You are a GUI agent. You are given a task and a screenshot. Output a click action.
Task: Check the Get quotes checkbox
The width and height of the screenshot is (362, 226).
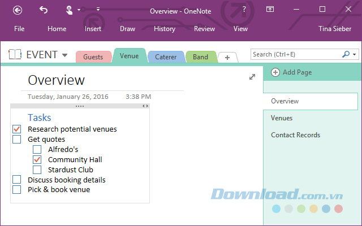click(16, 140)
